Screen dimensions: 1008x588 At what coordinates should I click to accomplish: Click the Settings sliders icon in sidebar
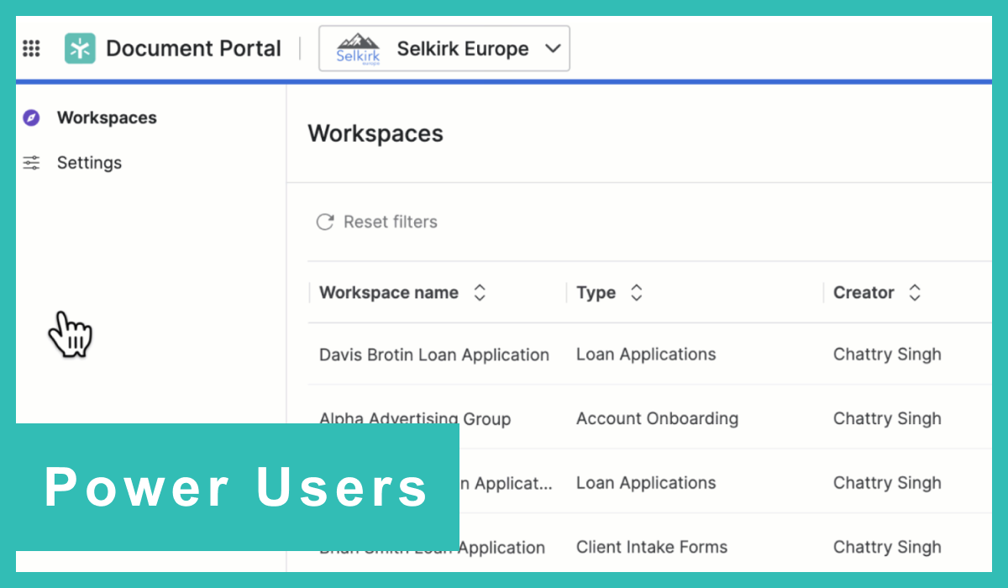pyautogui.click(x=31, y=163)
